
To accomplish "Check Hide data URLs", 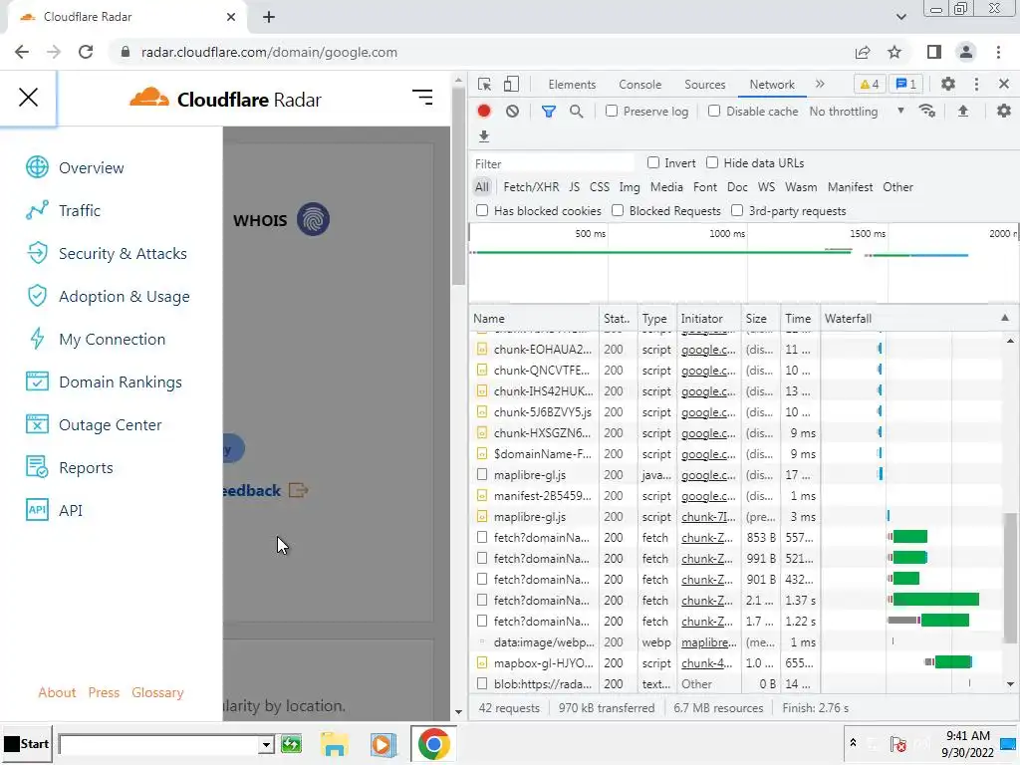I will pyautogui.click(x=712, y=162).
